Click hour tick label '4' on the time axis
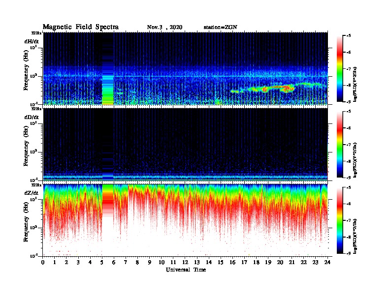The image size is (390, 301). (90, 262)
